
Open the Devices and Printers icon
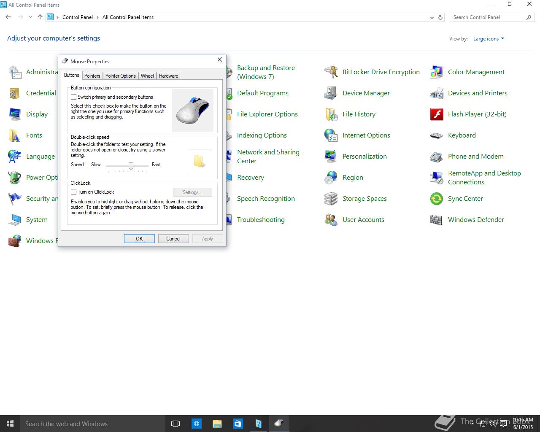[436, 93]
